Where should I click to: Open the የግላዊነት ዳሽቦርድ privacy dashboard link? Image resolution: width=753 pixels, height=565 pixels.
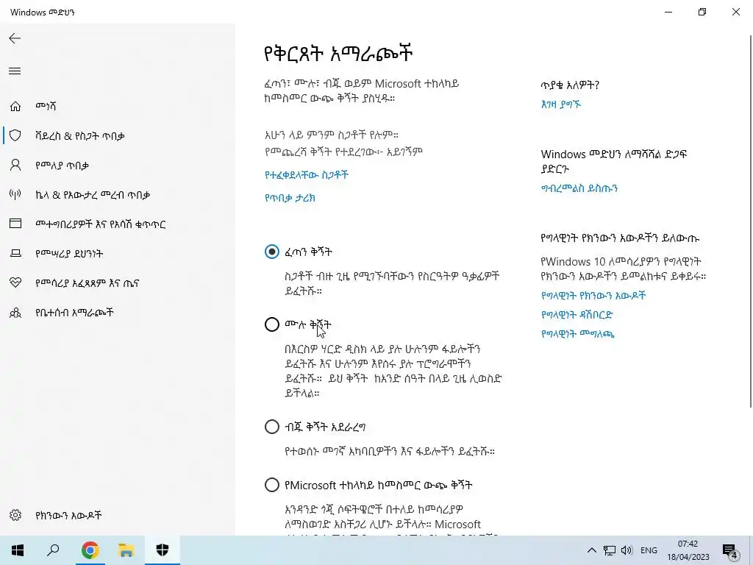(x=577, y=315)
